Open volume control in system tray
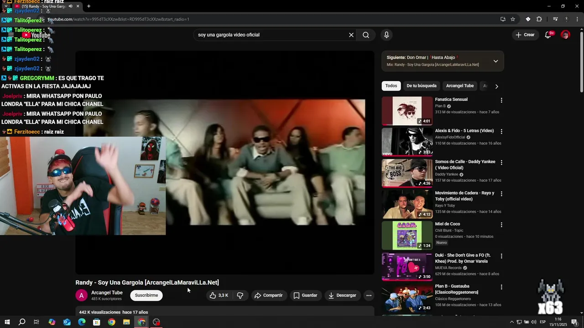The image size is (584, 328). pos(533,322)
